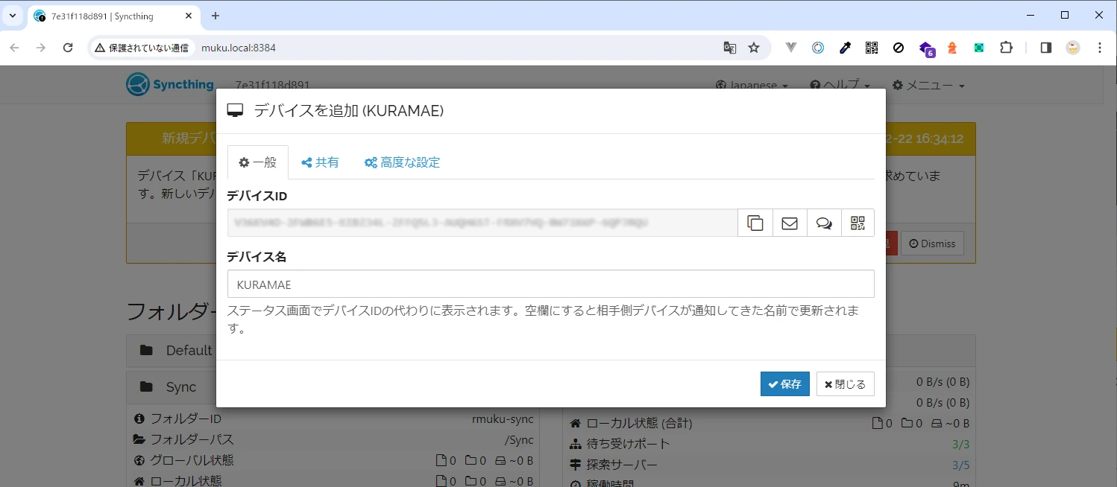Reload the current page
The width and height of the screenshot is (1117, 487).
(x=68, y=48)
